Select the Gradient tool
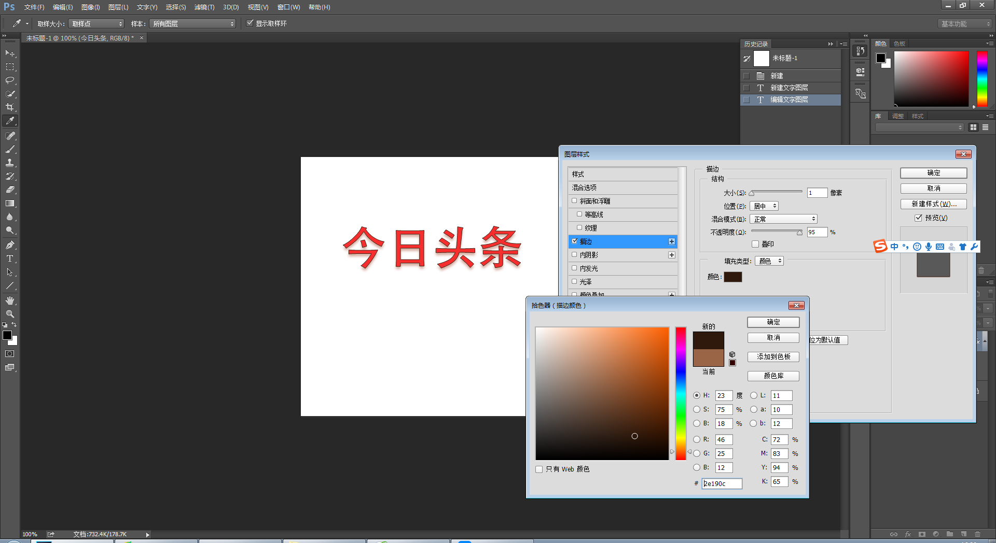Image resolution: width=996 pixels, height=543 pixels. [x=10, y=203]
